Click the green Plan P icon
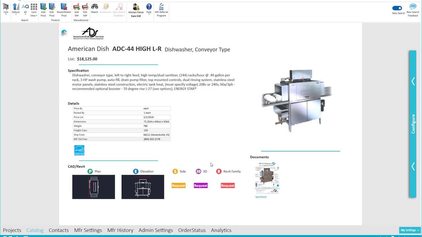 90,171
